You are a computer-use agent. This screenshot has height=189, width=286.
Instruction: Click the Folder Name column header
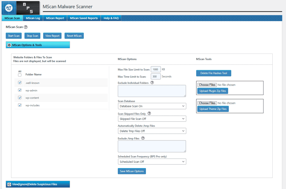(34, 74)
